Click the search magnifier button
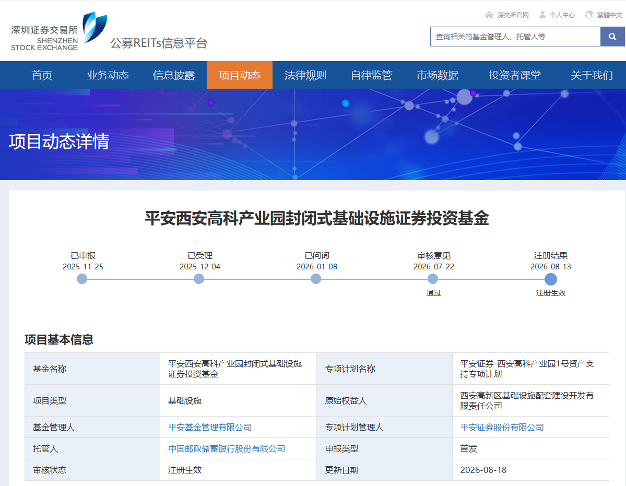The height and width of the screenshot is (486, 626). [612, 37]
